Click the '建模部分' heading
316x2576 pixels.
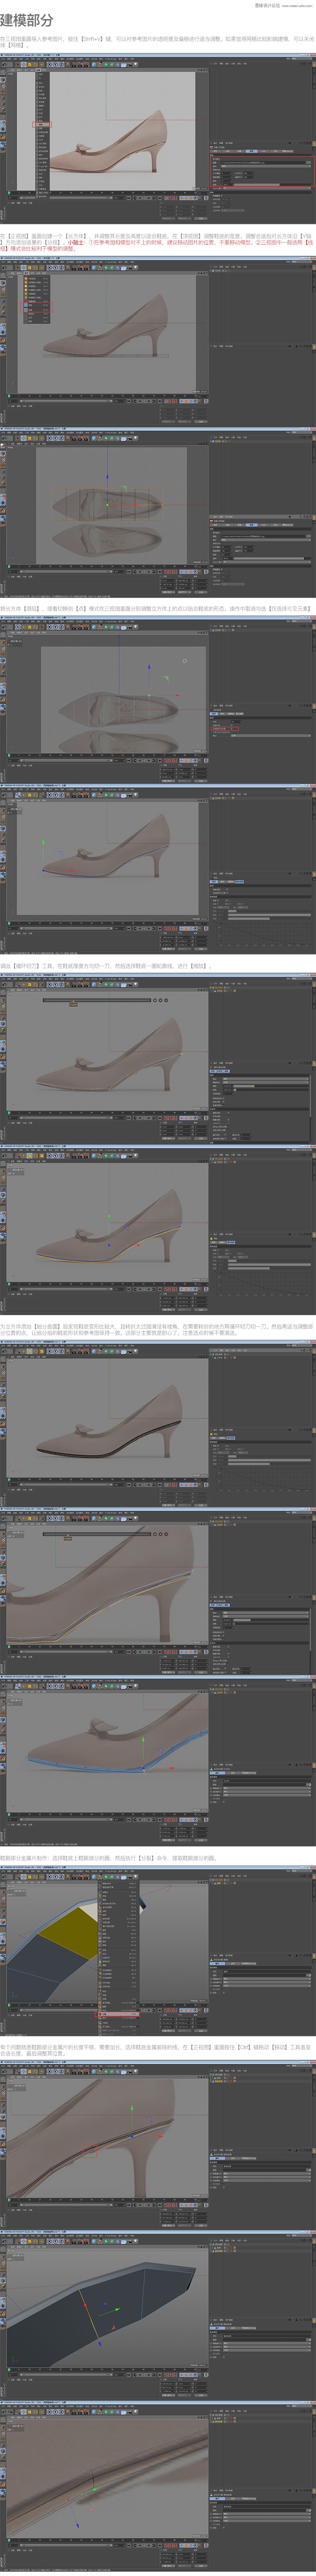27,20
